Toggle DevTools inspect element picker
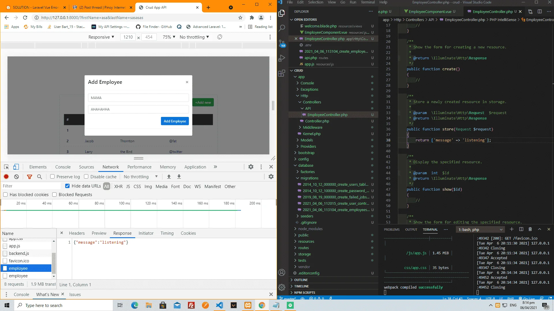 click(6, 167)
